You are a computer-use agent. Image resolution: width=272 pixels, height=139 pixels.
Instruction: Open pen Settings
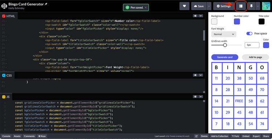[x=223, y=6]
